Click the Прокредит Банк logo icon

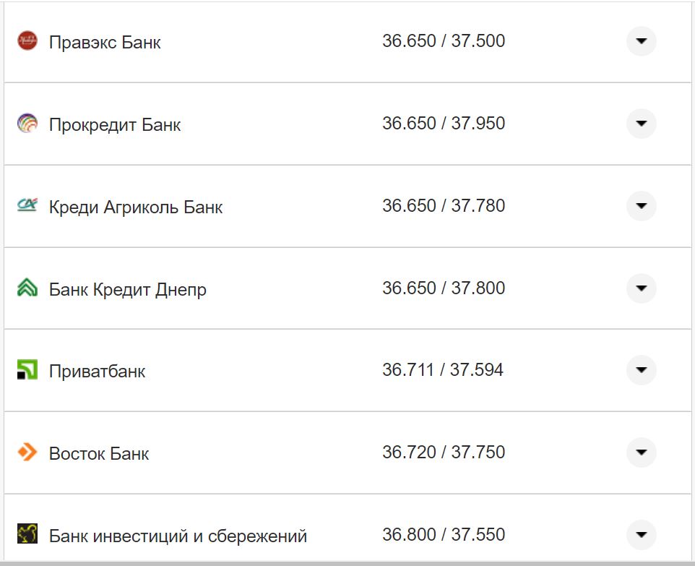[x=27, y=123]
